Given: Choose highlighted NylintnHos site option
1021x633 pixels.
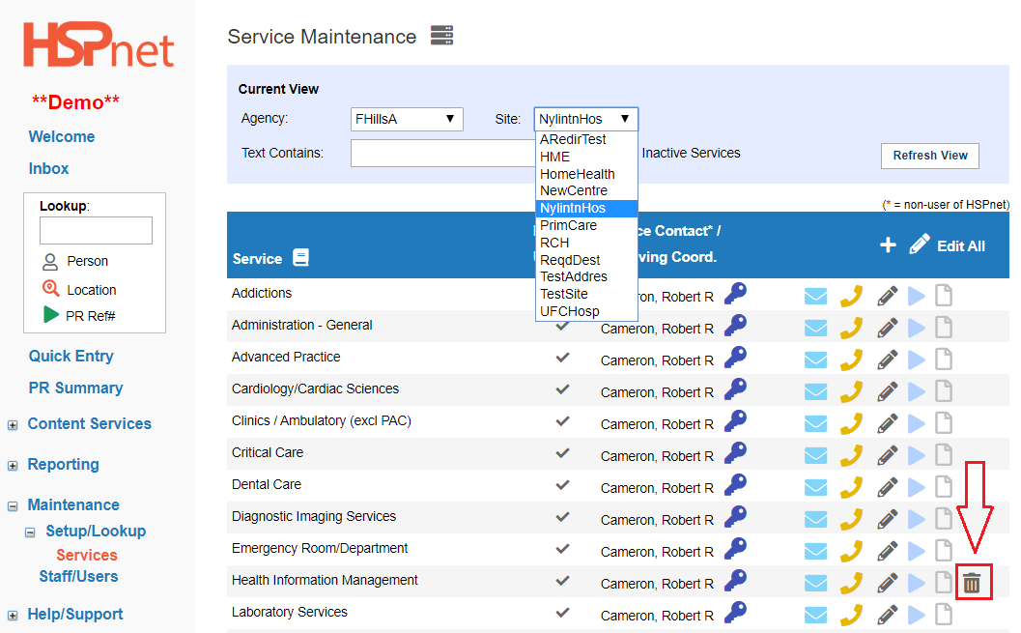Looking at the screenshot, I should click(x=586, y=209).
